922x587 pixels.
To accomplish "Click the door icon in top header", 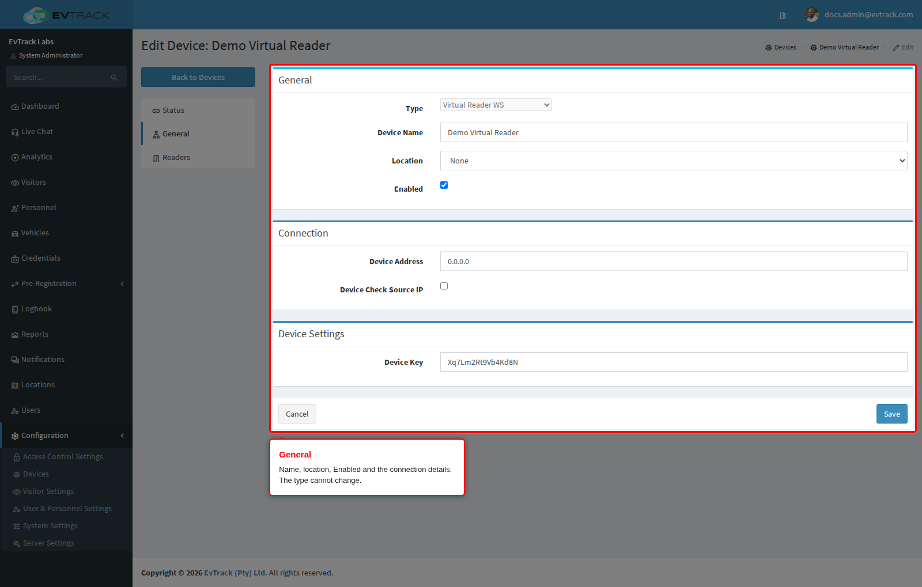I will [783, 16].
